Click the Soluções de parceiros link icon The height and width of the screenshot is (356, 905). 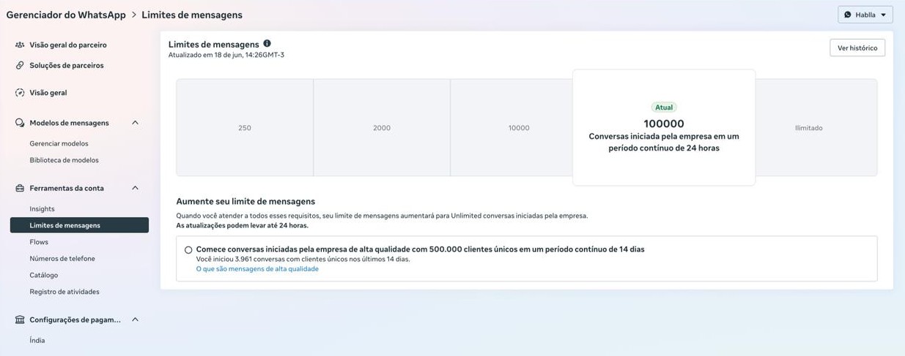click(20, 65)
